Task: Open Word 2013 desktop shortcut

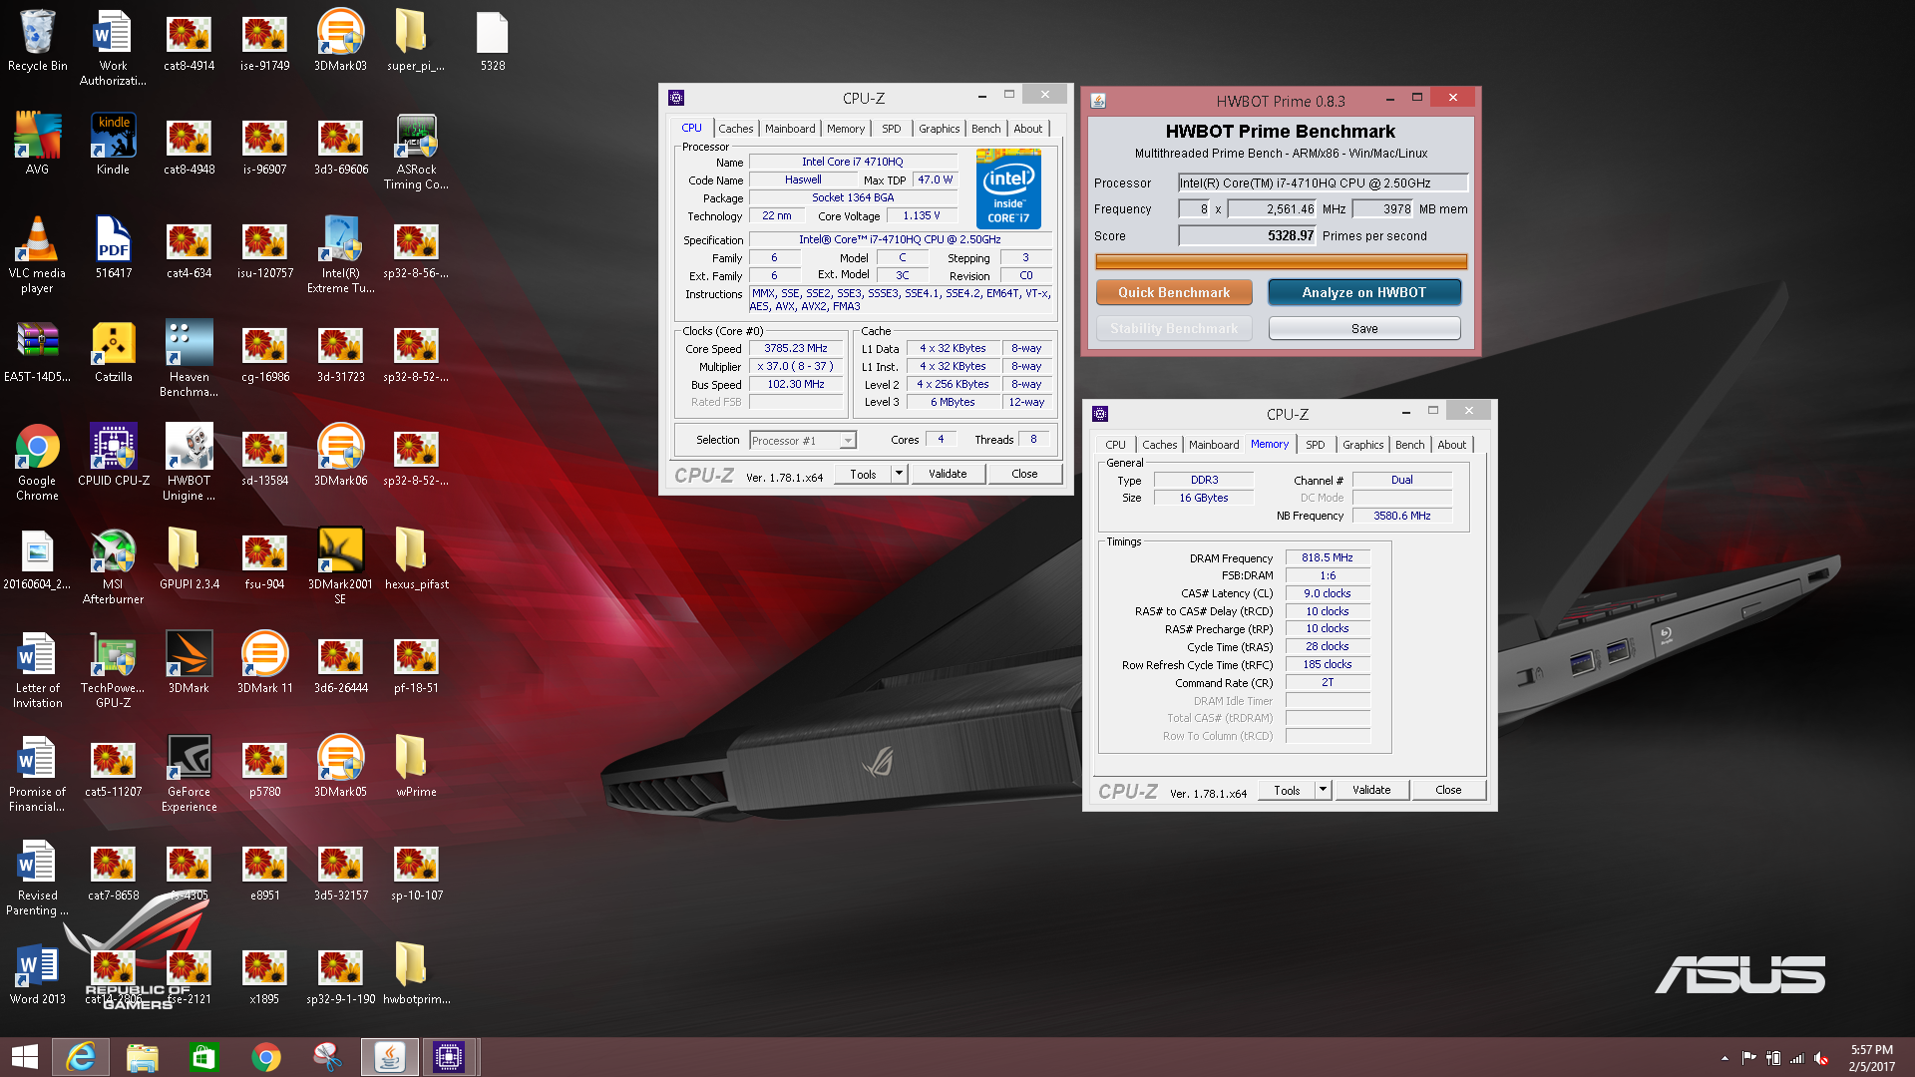Action: pyautogui.click(x=38, y=973)
